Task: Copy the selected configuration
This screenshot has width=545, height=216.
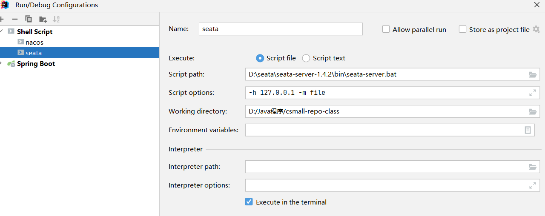Action: tap(29, 19)
